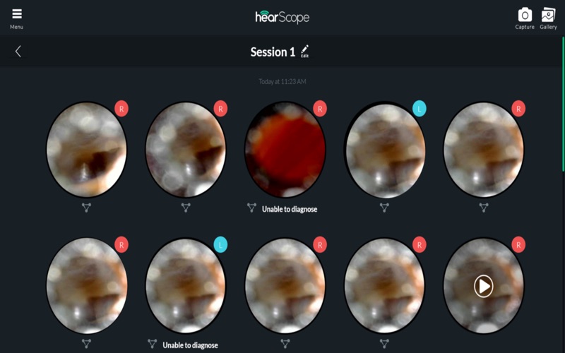Image resolution: width=565 pixels, height=353 pixels.
Task: Click the L badge on the fourth image in the top row
Action: click(419, 109)
